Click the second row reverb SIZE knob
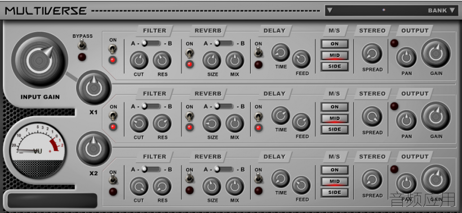The image size is (462, 213). pyautogui.click(x=211, y=123)
